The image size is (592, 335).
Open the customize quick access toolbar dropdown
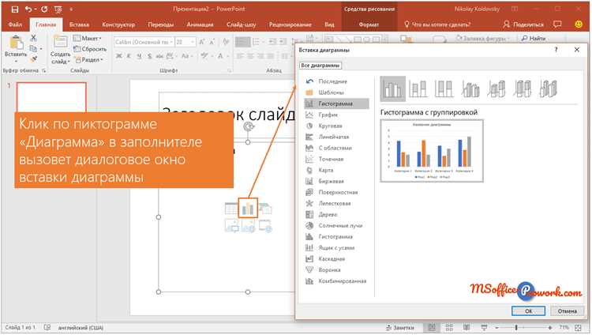point(71,9)
